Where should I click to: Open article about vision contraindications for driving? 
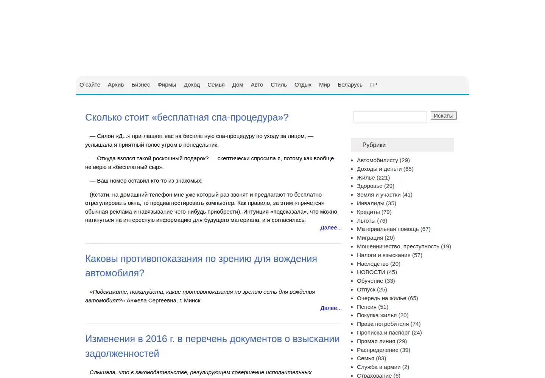pyautogui.click(x=201, y=266)
